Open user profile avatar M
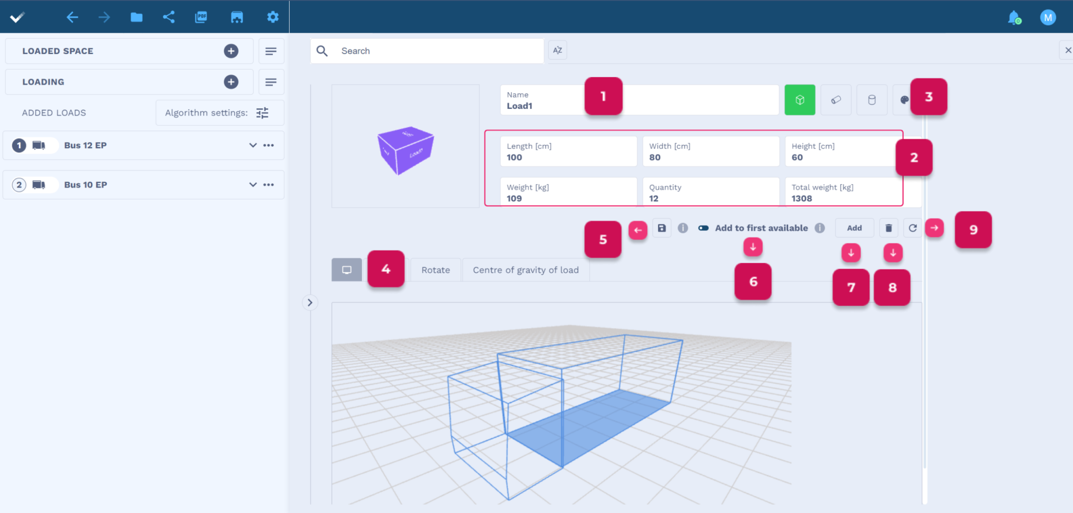 point(1048,18)
